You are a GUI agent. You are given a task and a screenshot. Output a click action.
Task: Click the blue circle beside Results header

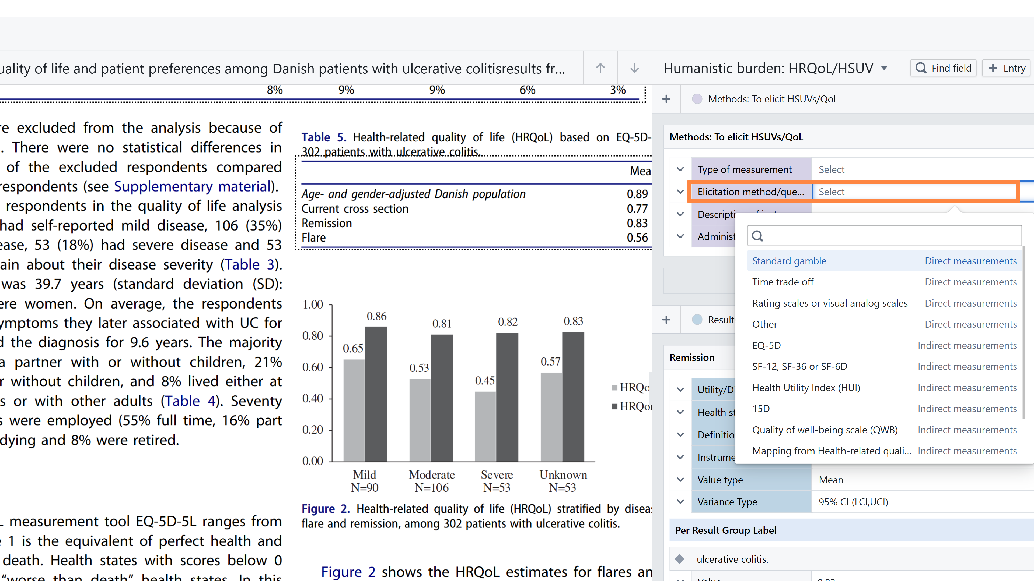coord(697,320)
